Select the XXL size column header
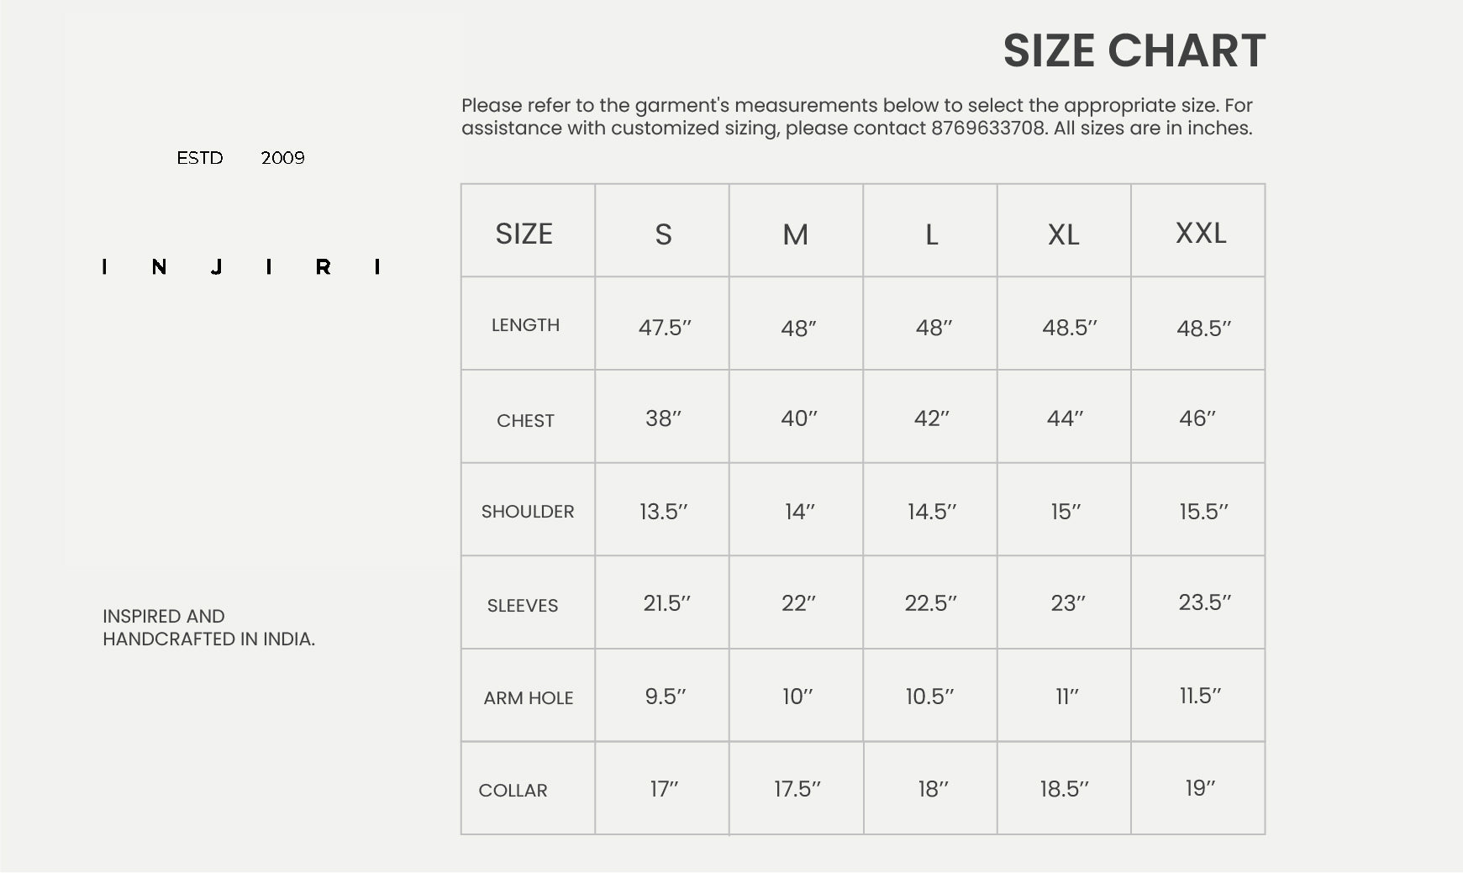Image resolution: width=1463 pixels, height=873 pixels. coord(1200,233)
